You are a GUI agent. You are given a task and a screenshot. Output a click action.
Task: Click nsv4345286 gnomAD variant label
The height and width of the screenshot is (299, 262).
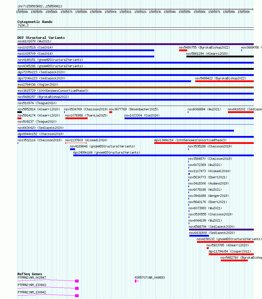50,66
